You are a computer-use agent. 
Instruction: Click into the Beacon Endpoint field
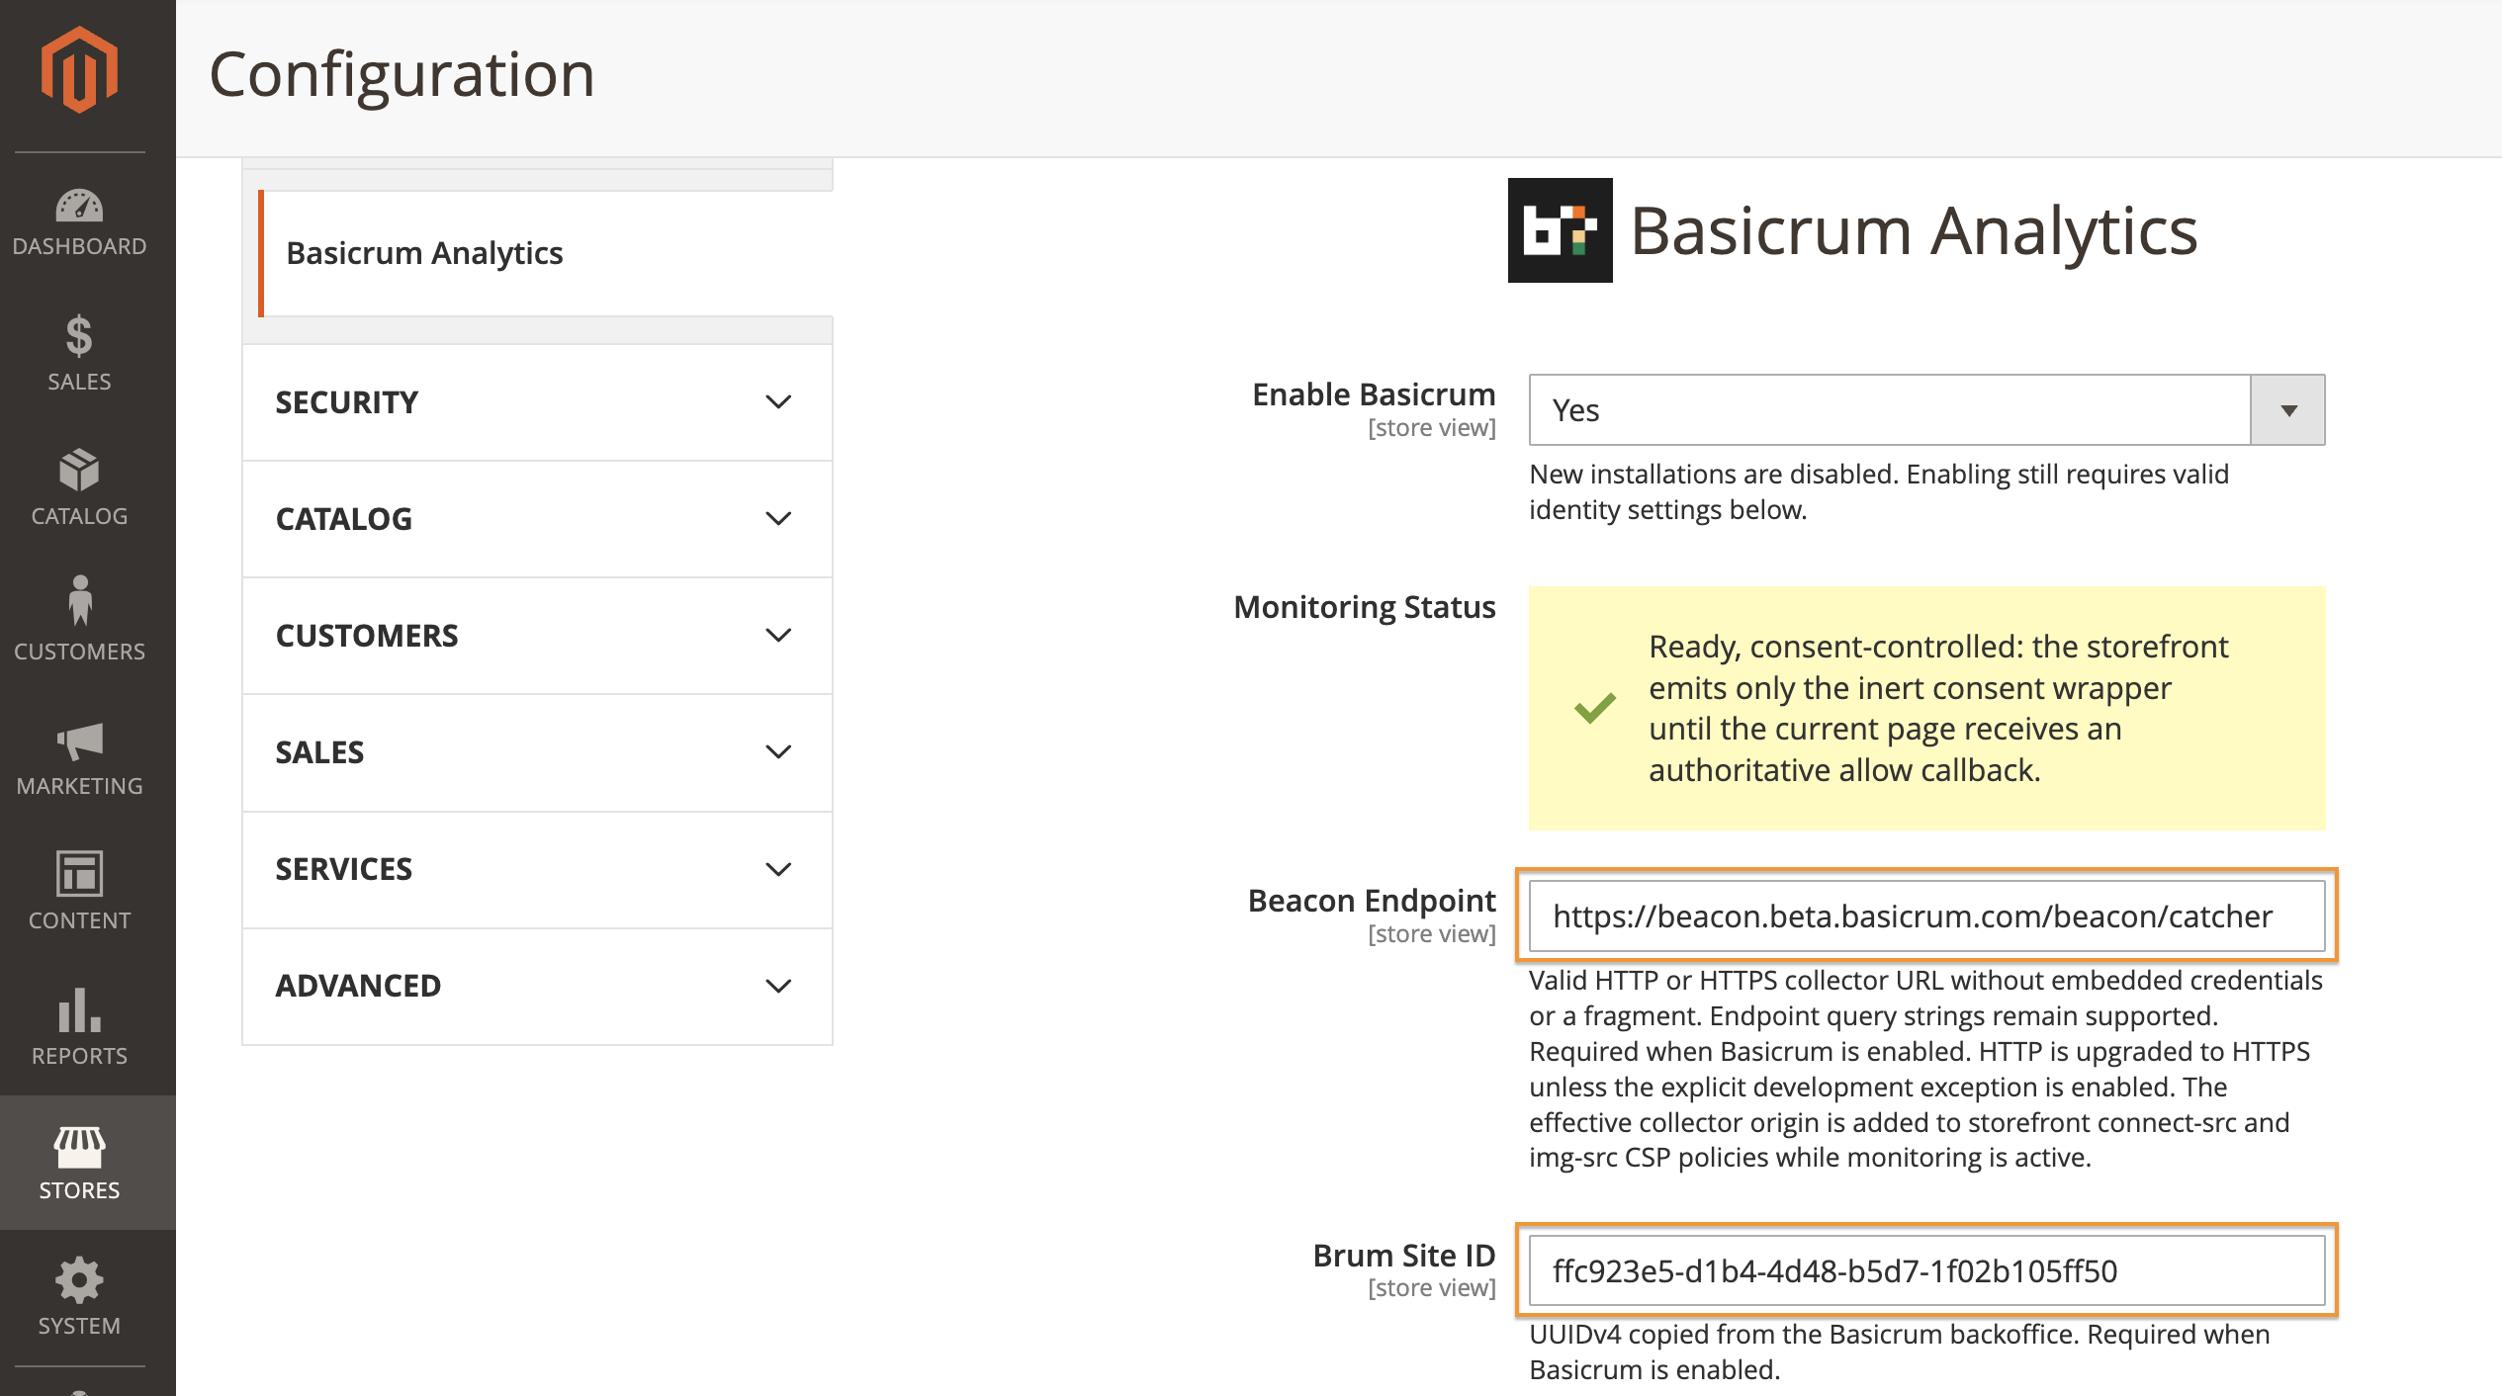pos(1926,916)
